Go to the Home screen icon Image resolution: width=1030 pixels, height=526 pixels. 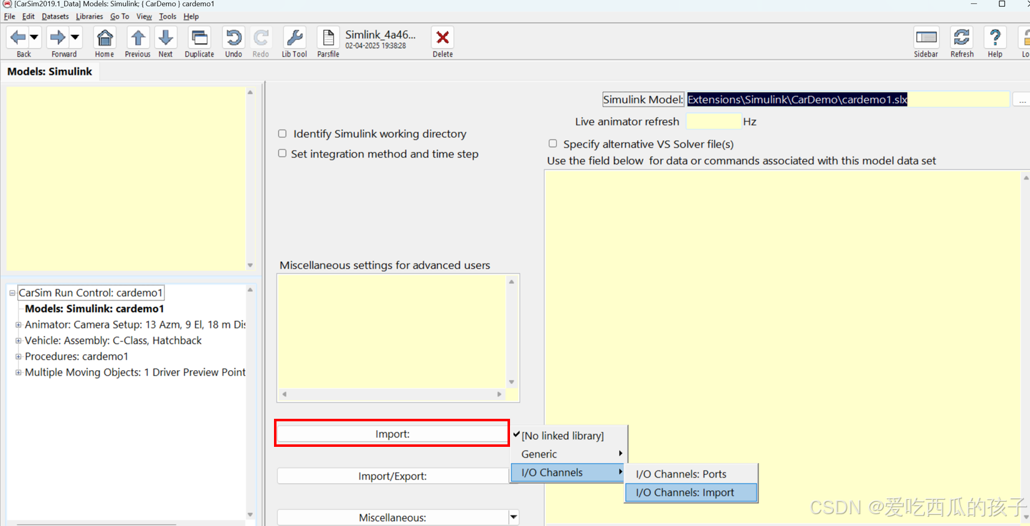click(x=105, y=37)
